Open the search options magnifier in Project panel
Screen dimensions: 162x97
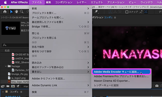[x=4, y=45]
